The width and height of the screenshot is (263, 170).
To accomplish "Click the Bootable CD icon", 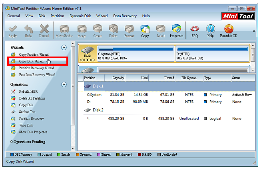I will 229,29.
